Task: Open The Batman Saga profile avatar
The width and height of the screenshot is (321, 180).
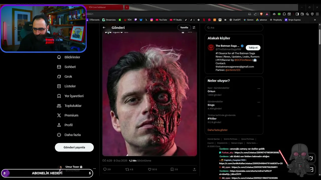Action: point(211,47)
